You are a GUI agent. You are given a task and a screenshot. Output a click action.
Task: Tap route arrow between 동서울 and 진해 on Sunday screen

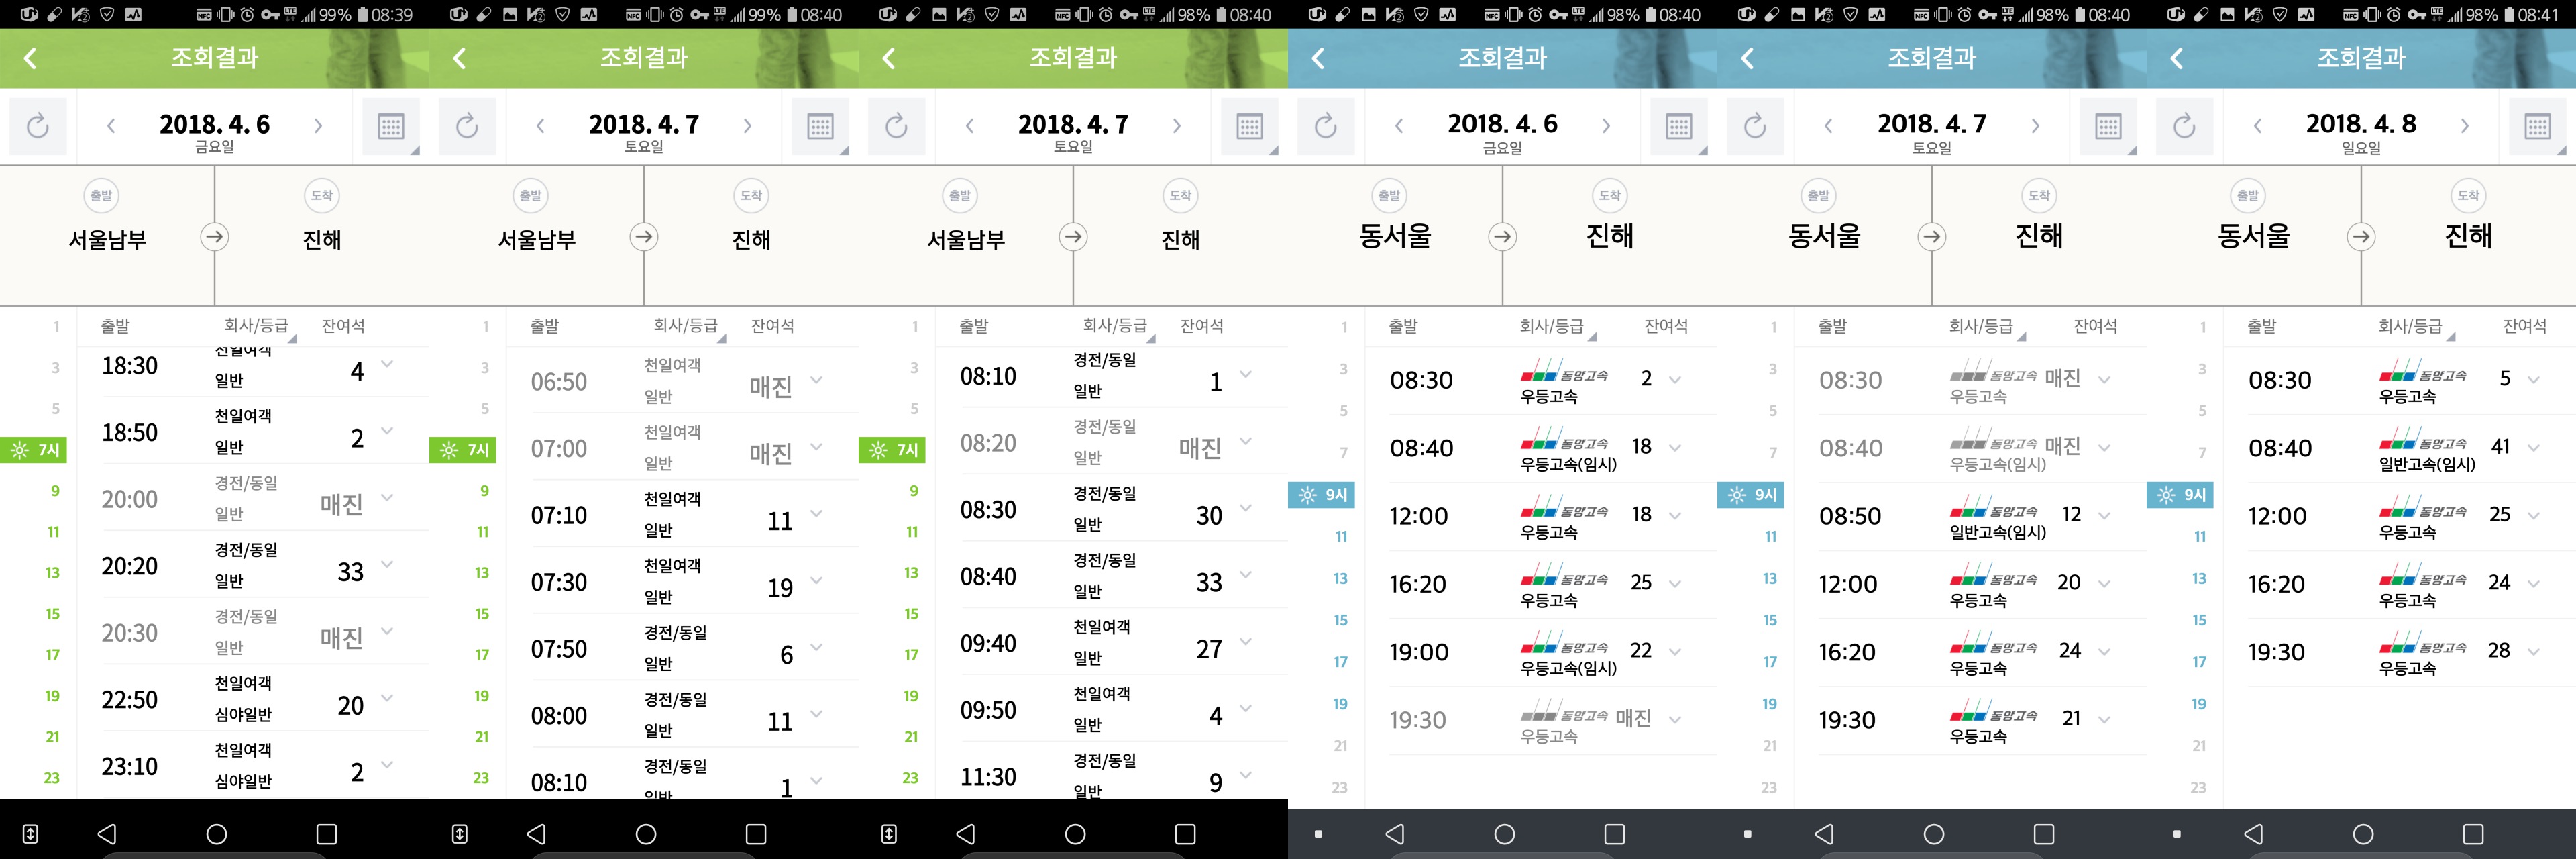coord(2361,237)
